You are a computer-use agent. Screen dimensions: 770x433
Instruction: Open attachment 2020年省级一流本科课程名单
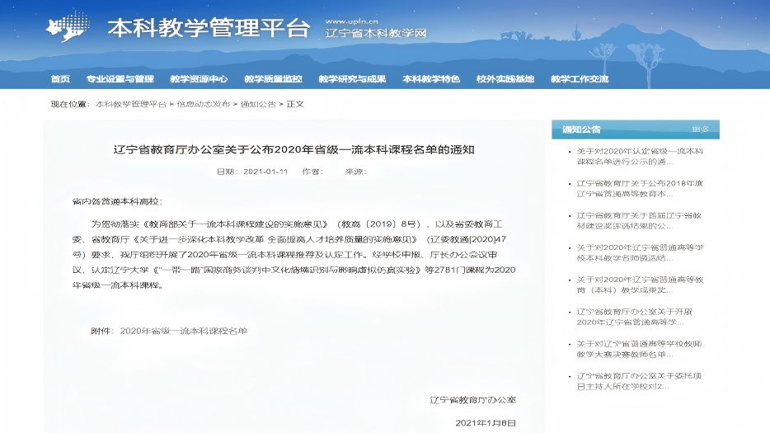point(183,332)
